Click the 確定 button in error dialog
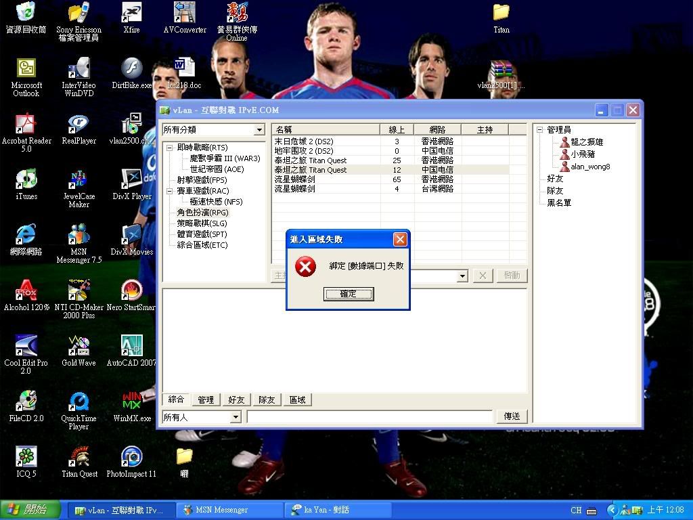 pyautogui.click(x=348, y=294)
